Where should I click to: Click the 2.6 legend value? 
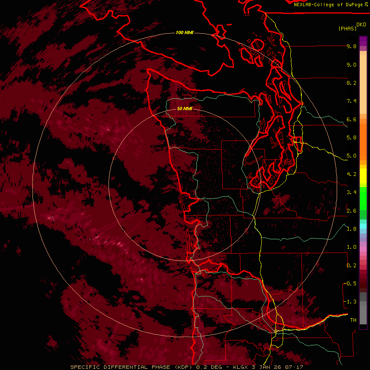351,210
